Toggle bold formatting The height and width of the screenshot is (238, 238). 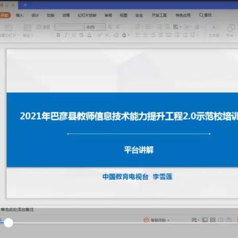(58, 35)
